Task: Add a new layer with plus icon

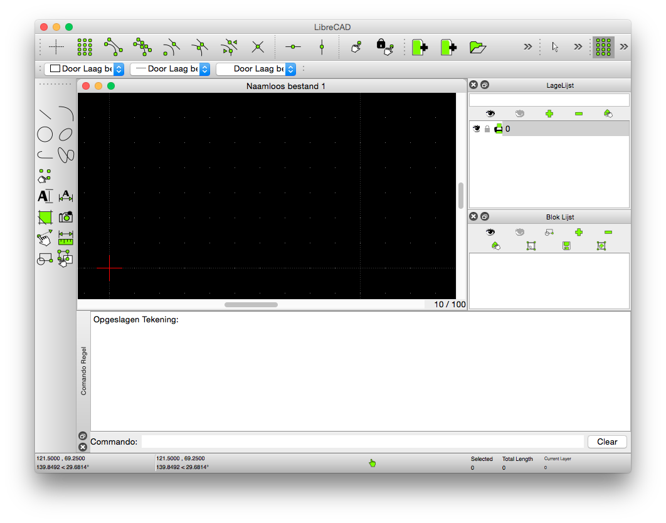Action: [549, 114]
